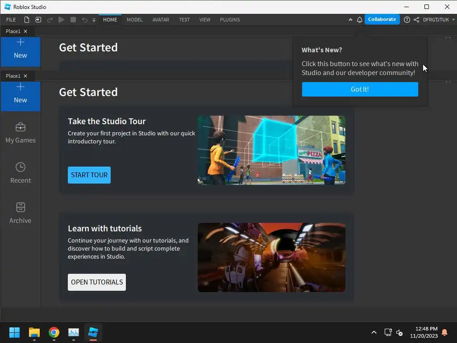Open My Games in sidebar
Image resolution: width=457 pixels, height=343 pixels.
(x=21, y=133)
